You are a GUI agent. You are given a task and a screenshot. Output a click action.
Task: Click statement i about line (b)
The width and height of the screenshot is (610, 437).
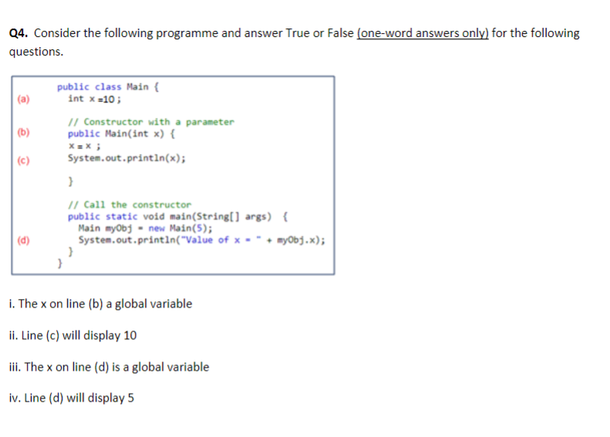pos(100,304)
